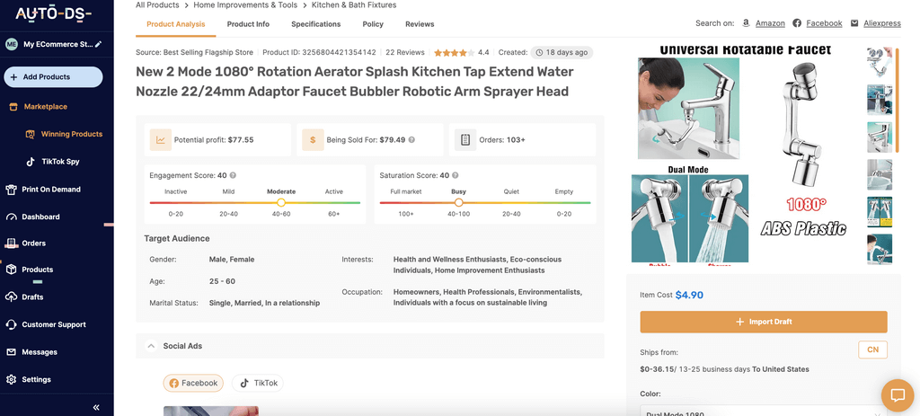This screenshot has width=920, height=416.
Task: Open the Color dropdown
Action: tap(764, 410)
